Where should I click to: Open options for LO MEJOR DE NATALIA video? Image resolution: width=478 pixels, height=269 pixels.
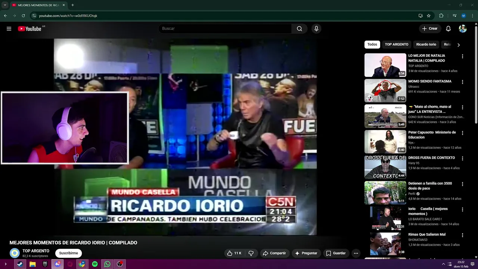(462, 56)
